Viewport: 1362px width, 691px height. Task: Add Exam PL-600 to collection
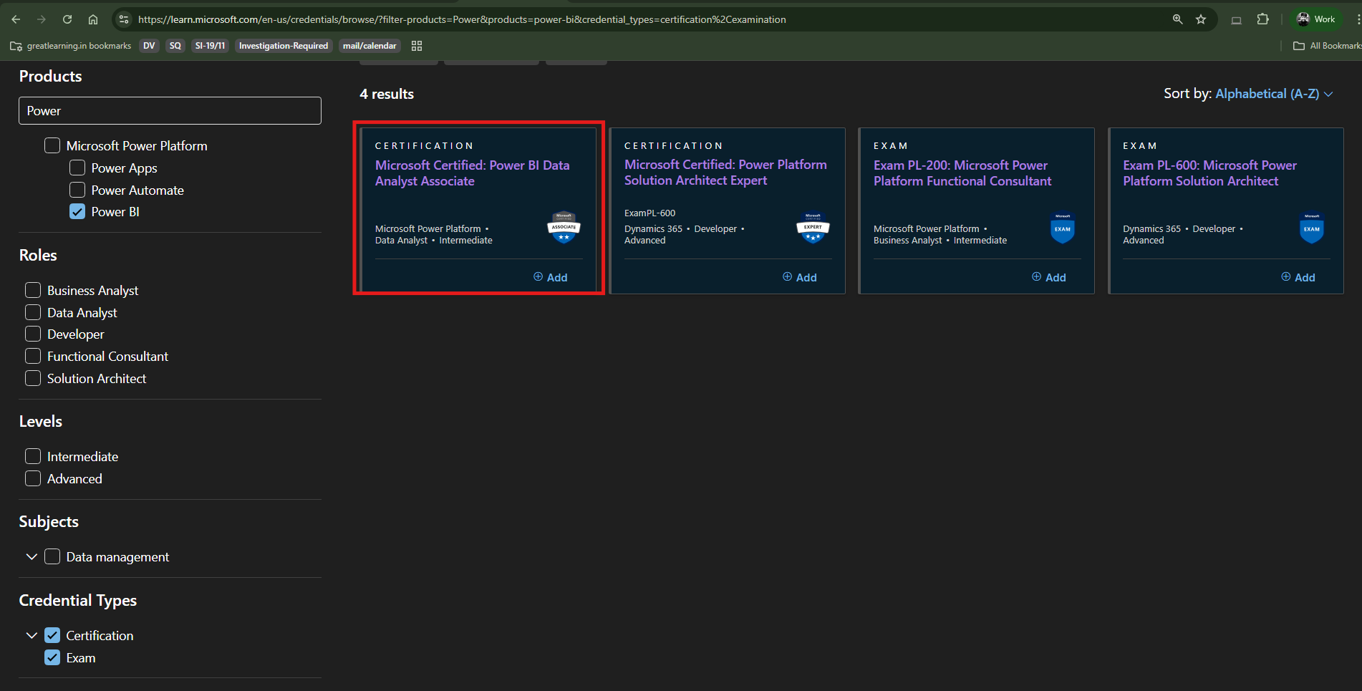(1298, 277)
